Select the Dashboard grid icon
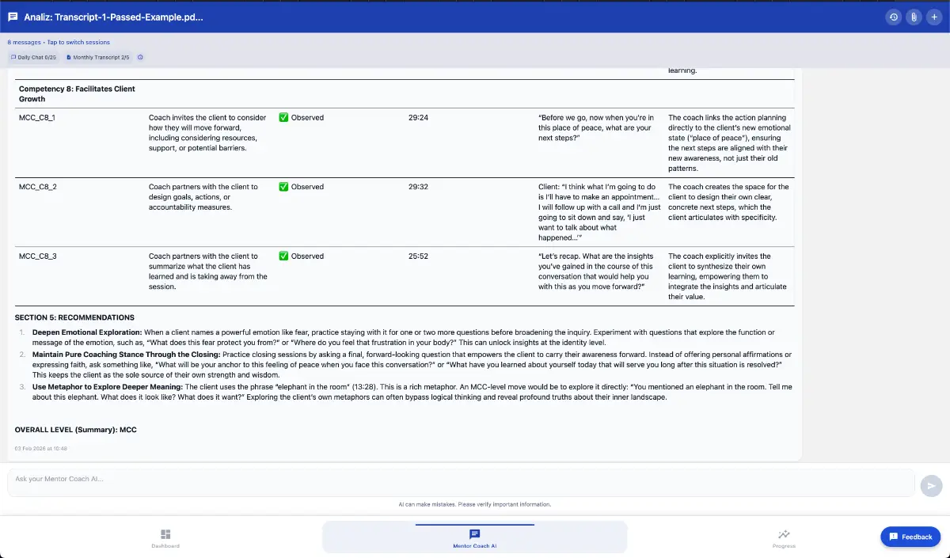 165,534
